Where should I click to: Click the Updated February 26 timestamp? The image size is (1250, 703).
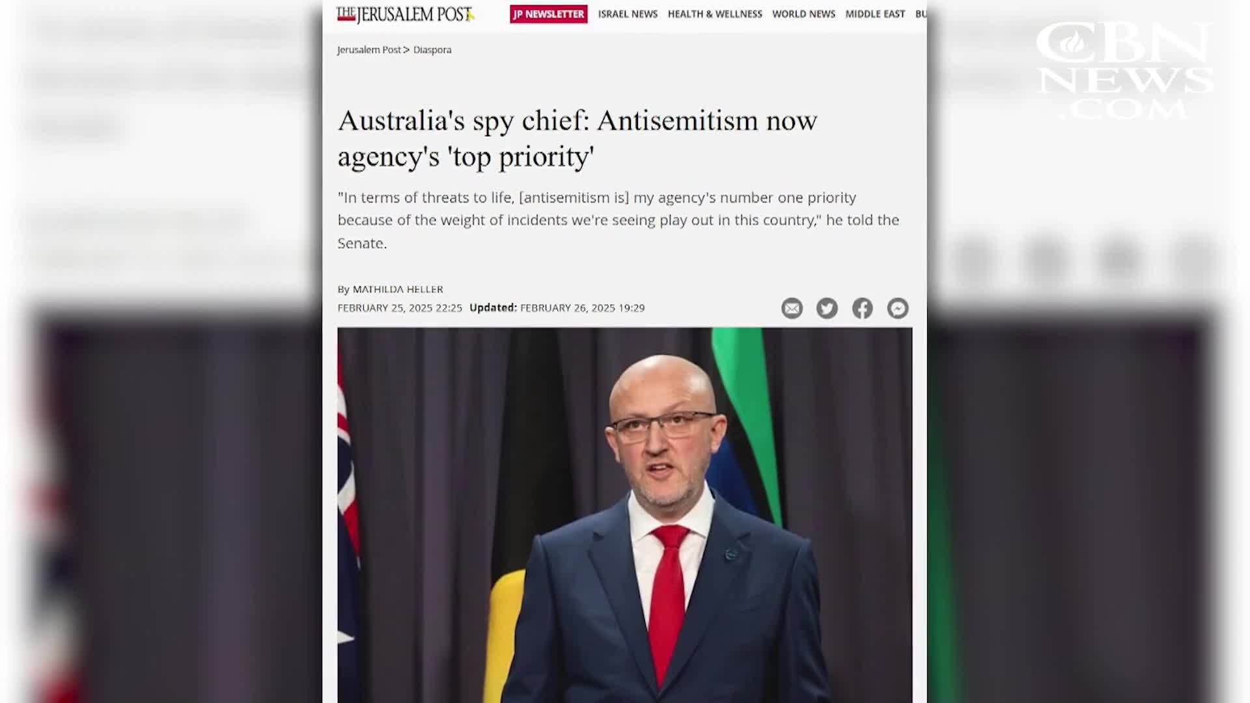pyautogui.click(x=557, y=308)
